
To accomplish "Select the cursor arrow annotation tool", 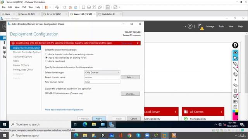I will point(235,58).
